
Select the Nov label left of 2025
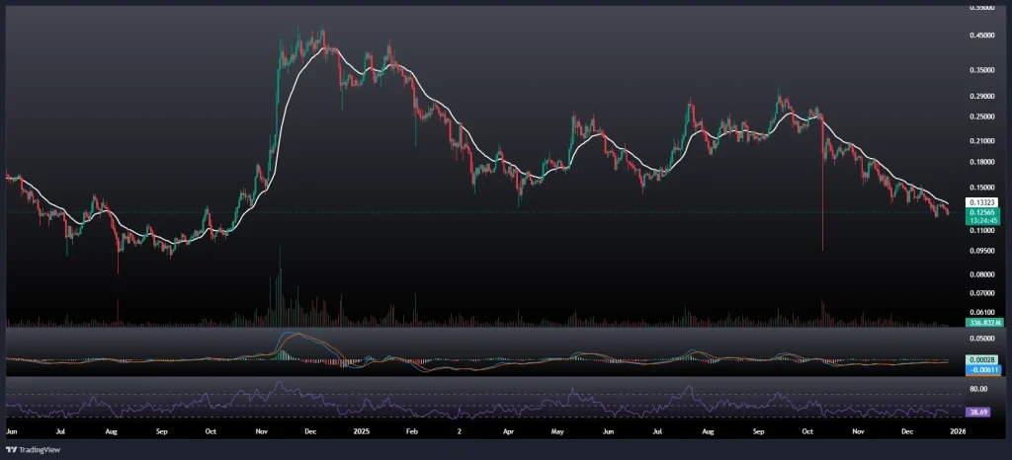click(x=262, y=431)
